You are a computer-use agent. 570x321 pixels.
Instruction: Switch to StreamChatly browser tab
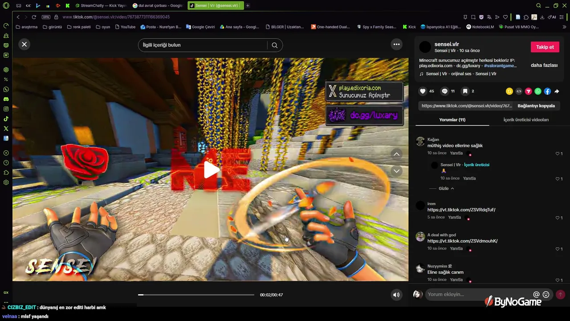[101, 5]
